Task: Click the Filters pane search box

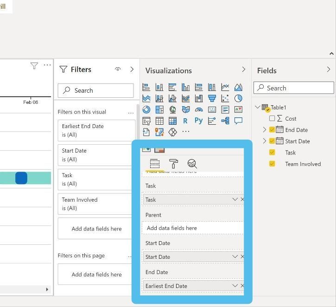Action: (x=95, y=90)
